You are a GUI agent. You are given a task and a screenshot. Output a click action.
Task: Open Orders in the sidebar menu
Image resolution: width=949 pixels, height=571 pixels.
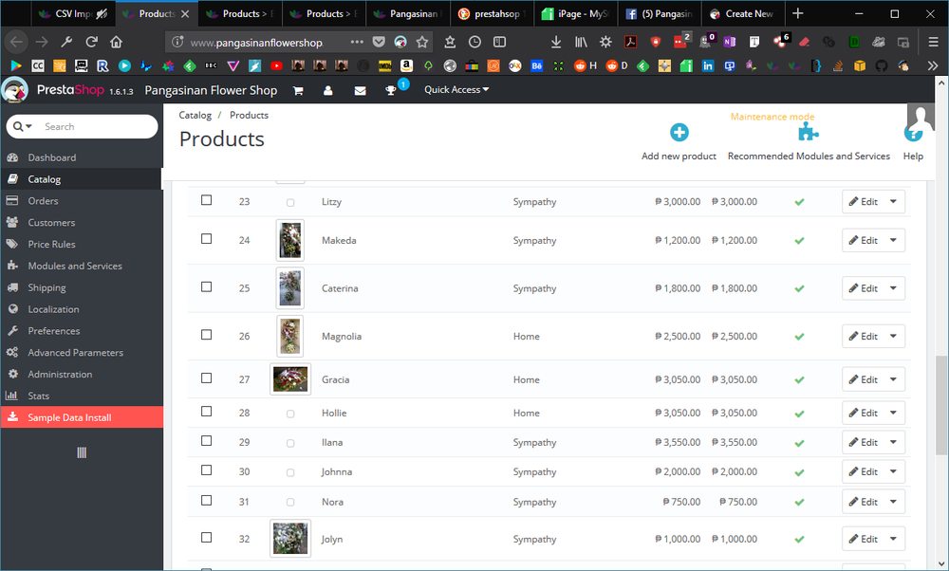click(43, 201)
